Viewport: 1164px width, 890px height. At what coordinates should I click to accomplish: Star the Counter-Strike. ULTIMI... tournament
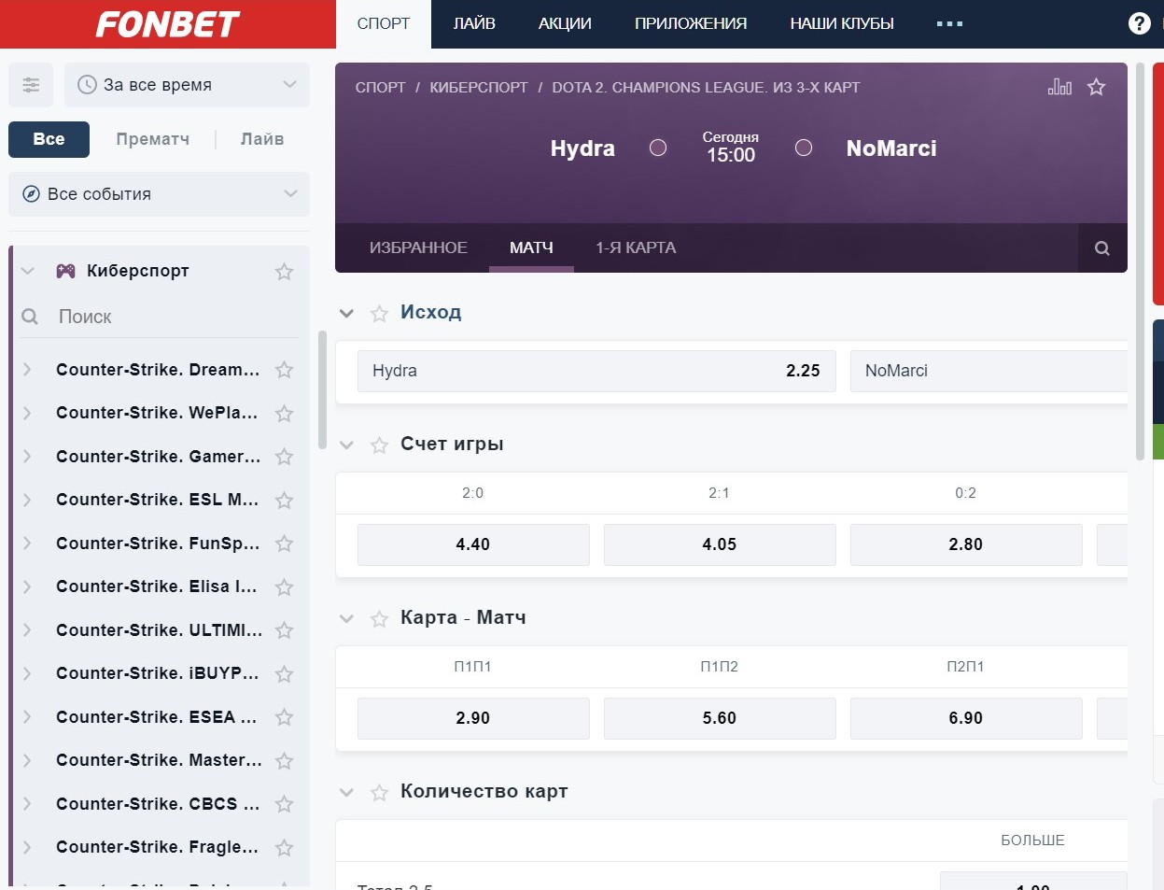coord(284,630)
